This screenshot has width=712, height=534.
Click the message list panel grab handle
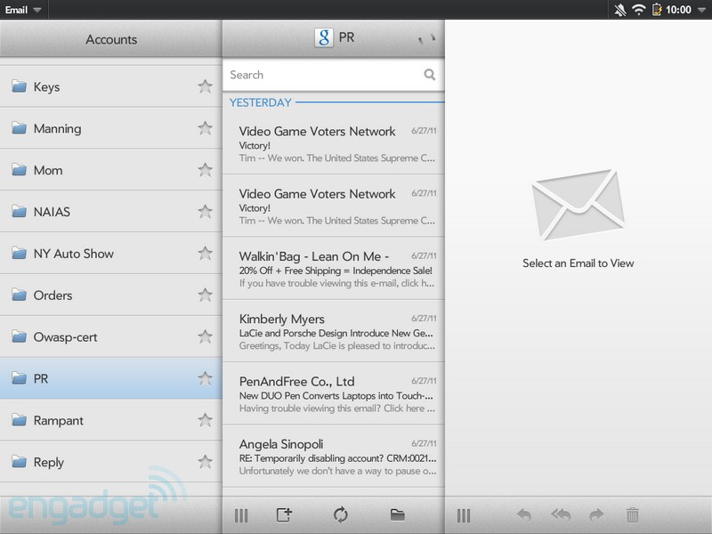[x=241, y=515]
